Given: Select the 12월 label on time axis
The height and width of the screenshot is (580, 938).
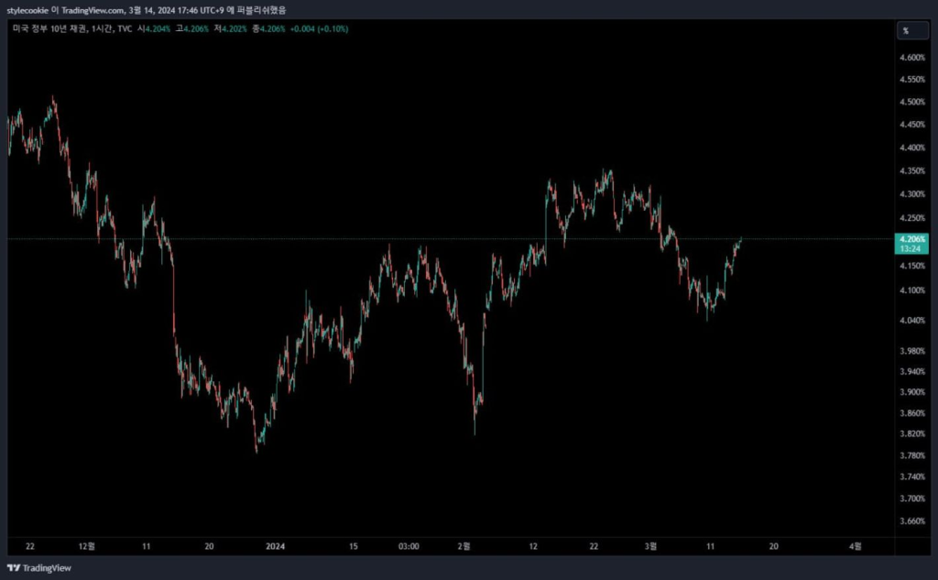Looking at the screenshot, I should coord(86,546).
